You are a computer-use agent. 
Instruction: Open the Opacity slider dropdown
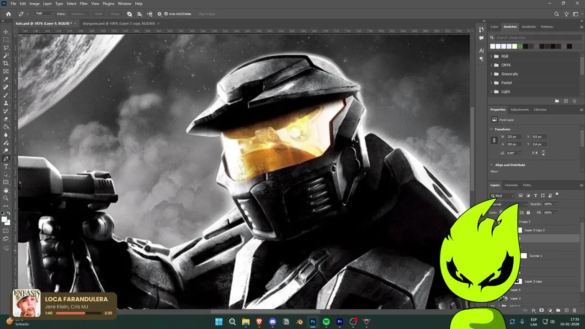(x=556, y=204)
